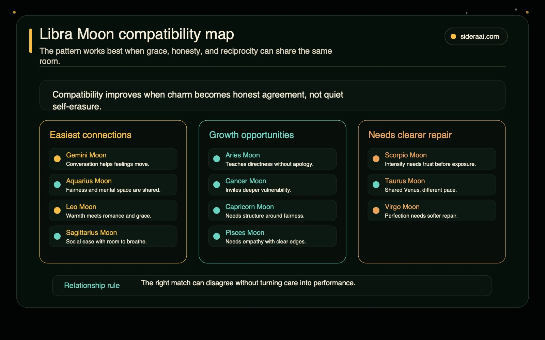
Task: Select the Leo Moon row
Action: pos(113,210)
